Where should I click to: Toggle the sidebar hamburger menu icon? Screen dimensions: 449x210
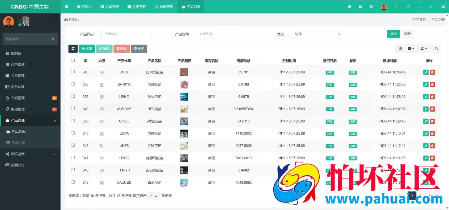tap(67, 7)
